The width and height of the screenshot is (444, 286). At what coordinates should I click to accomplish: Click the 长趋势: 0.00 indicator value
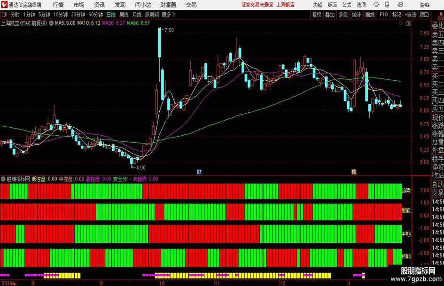tap(146, 179)
